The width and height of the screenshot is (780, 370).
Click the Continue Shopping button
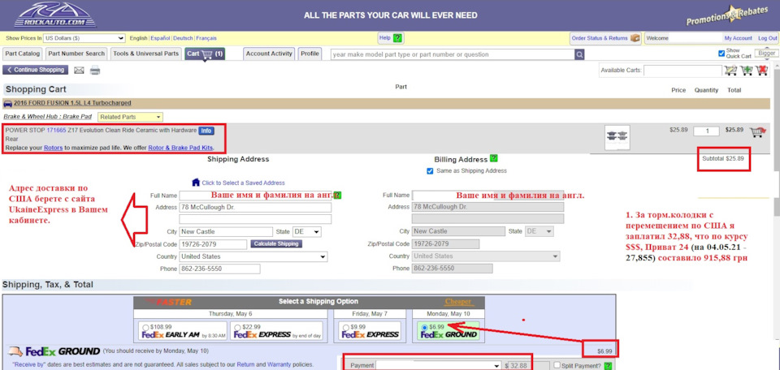pos(35,70)
